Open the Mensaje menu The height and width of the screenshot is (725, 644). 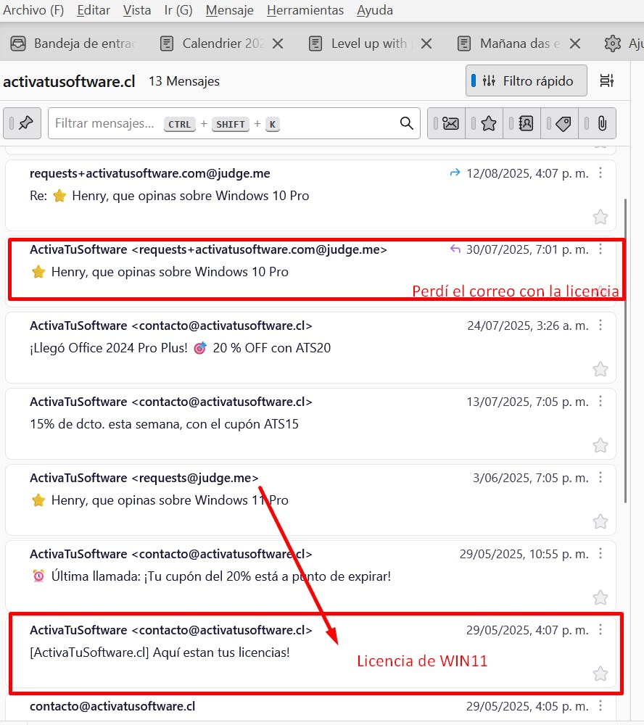(229, 10)
